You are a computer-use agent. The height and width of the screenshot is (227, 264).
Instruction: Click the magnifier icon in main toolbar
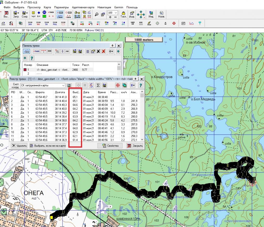[x=97, y=14]
